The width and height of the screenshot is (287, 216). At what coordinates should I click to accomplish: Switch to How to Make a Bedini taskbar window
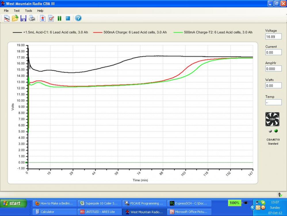[x=55, y=203]
